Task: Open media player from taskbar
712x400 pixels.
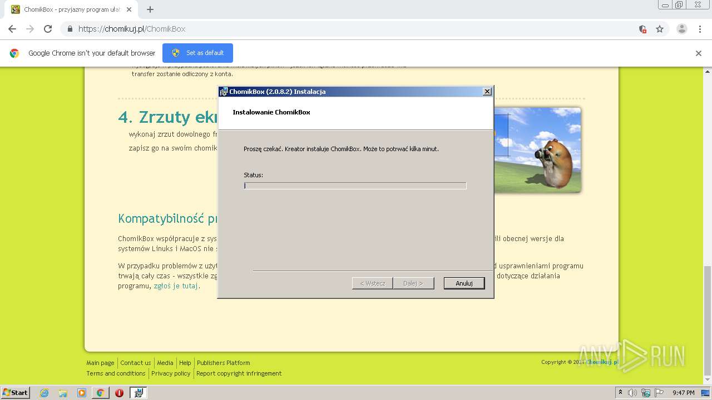Action: click(82, 393)
